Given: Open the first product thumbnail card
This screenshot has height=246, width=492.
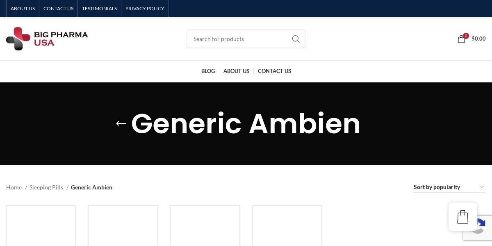Looking at the screenshot, I should point(41,226).
